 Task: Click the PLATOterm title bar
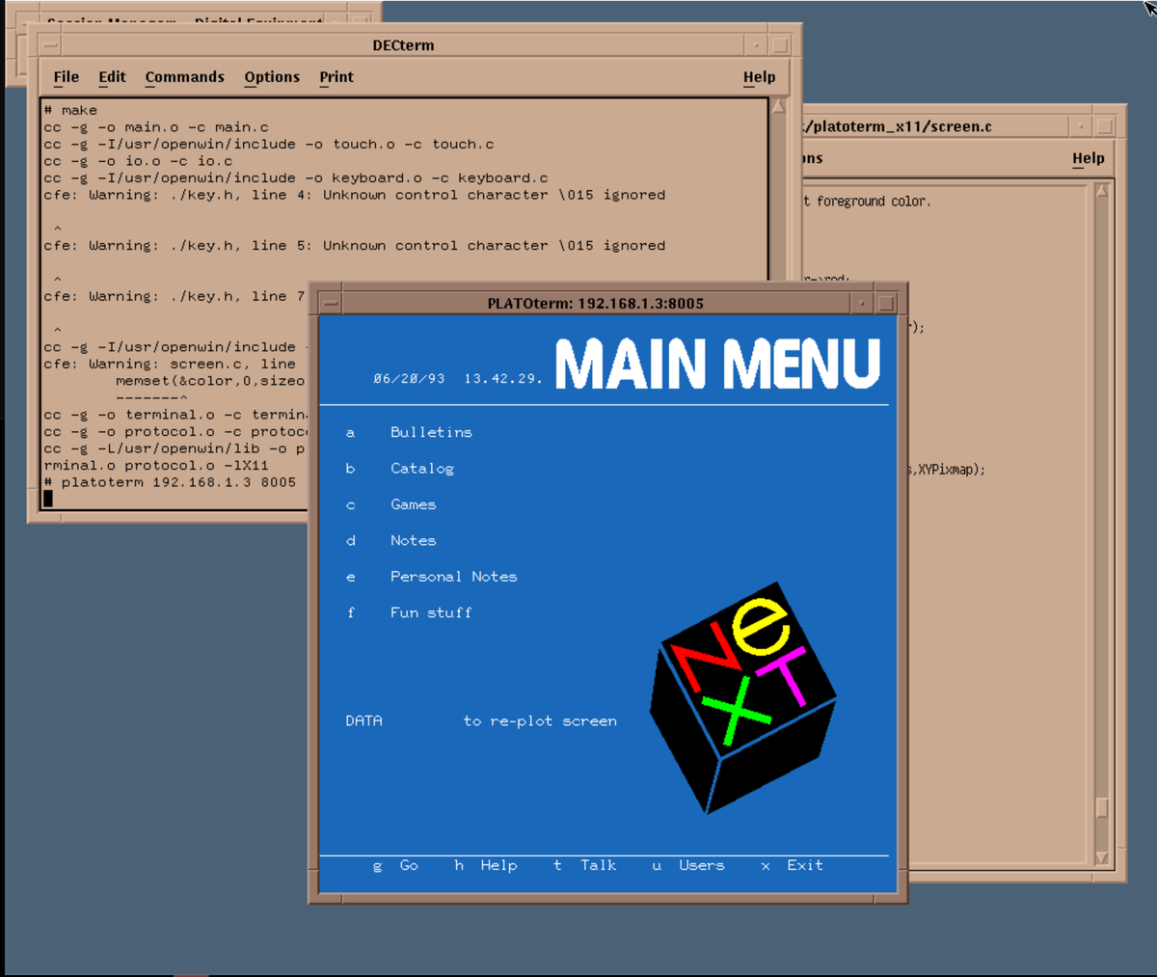(x=596, y=303)
